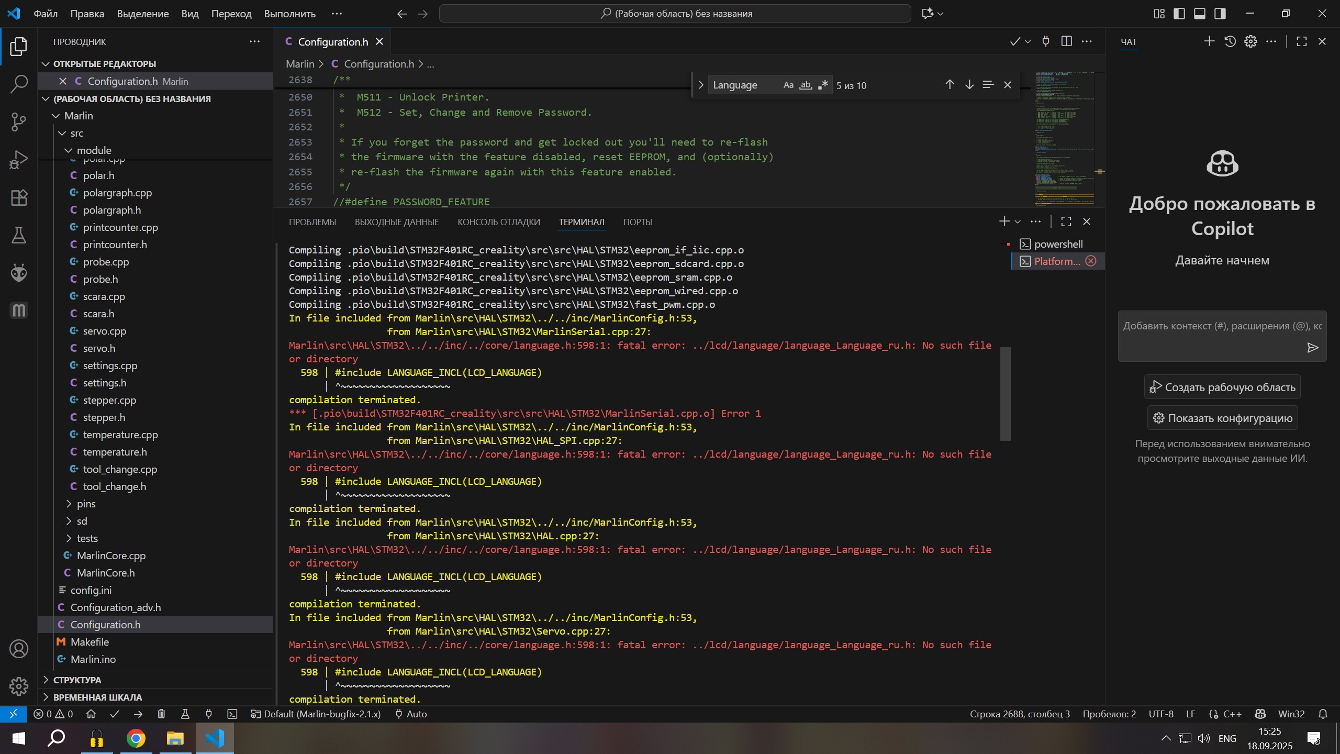Image resolution: width=1340 pixels, height=754 pixels.
Task: Click the PlatformIO upload arrow in status bar
Action: tap(138, 714)
